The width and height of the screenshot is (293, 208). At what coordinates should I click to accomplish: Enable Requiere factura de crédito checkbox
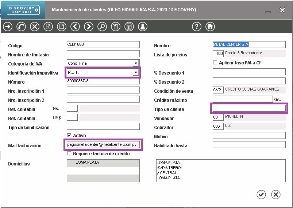(x=69, y=154)
